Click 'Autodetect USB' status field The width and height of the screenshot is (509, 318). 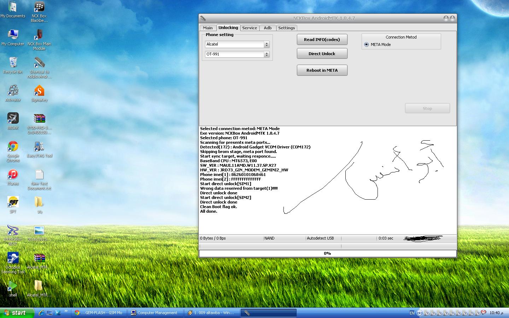(x=320, y=238)
